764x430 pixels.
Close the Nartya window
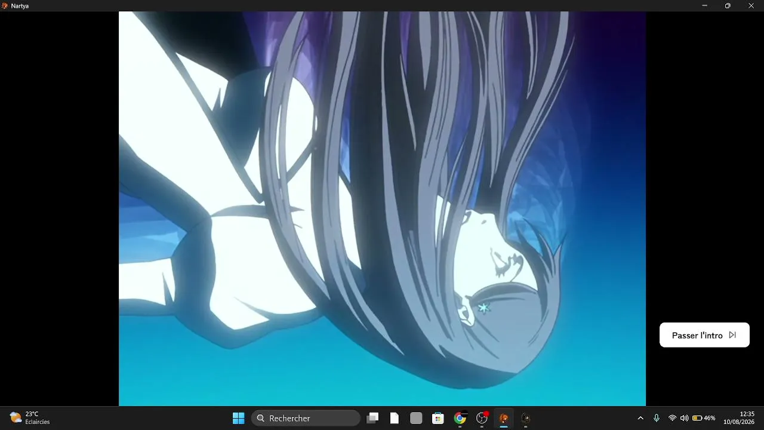[751, 5]
